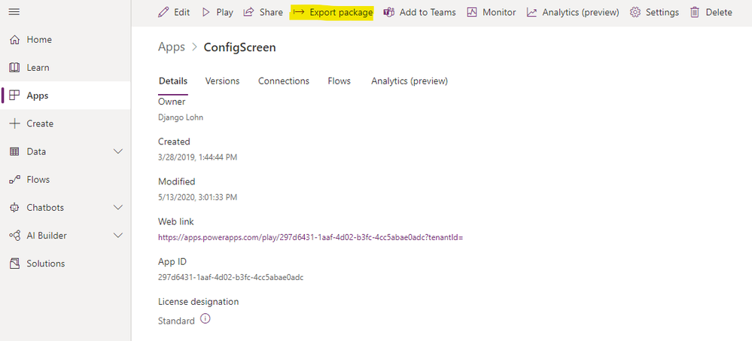752x341 pixels.
Task: Click the Monitor toolbar label
Action: click(499, 13)
